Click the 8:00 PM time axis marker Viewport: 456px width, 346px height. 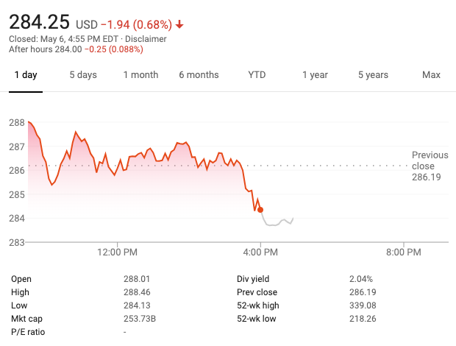(404, 252)
